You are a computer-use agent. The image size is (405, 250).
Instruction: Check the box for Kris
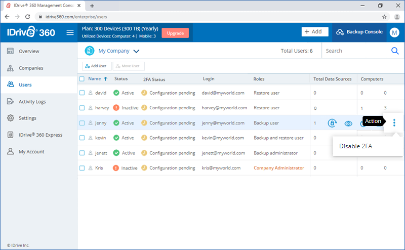coord(82,168)
